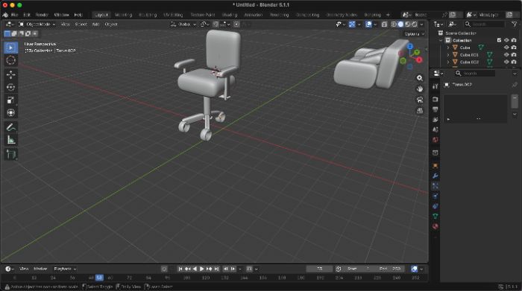Open the Material properties tab
The height and width of the screenshot is (291, 522).
[435, 226]
